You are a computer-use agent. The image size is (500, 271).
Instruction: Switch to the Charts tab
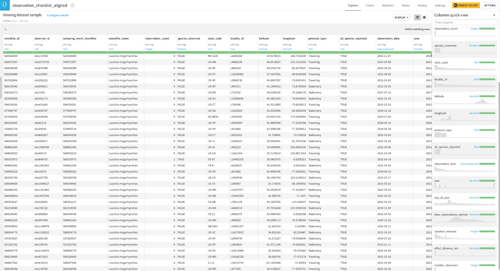pyautogui.click(x=370, y=5)
